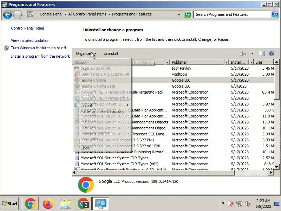
Task: Click the Control Panel icon in address bar
Action: pos(31,14)
